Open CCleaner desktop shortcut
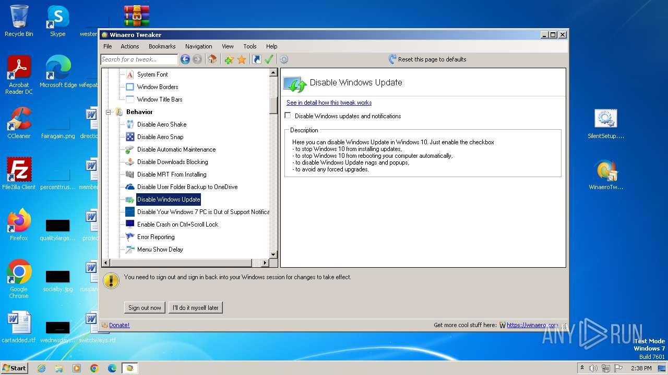The width and height of the screenshot is (668, 375). click(19, 123)
